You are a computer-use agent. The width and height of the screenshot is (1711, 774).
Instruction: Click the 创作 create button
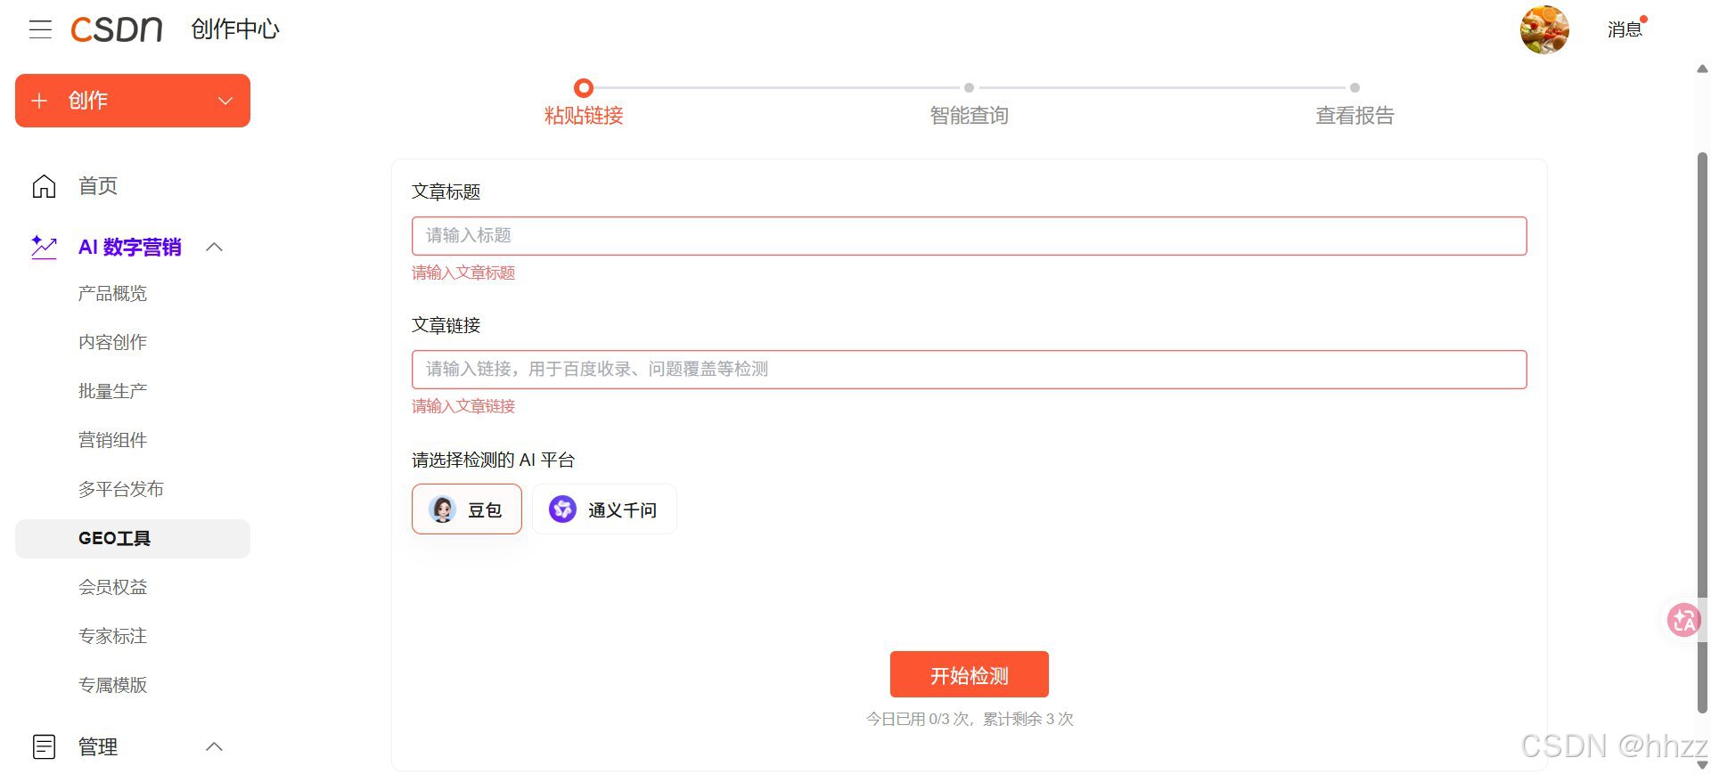(x=133, y=101)
